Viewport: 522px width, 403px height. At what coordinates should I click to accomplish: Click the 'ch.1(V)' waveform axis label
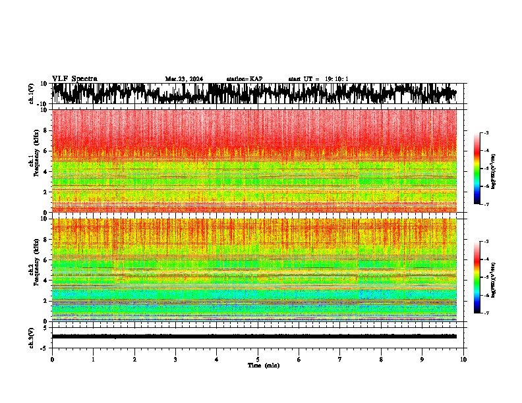(32, 94)
